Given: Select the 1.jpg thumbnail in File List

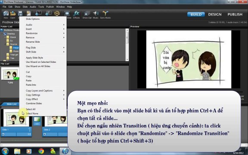Looking at the screenshot, I should [10, 74].
